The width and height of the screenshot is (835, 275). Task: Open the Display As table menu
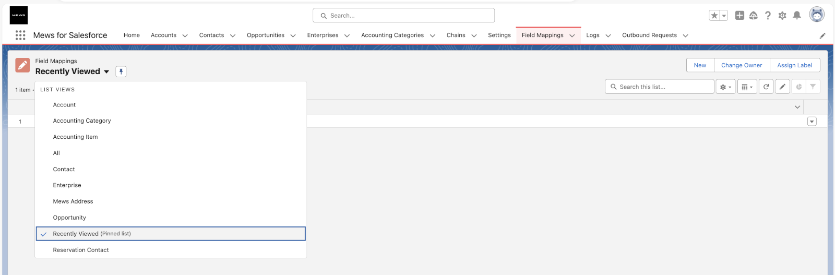point(747,87)
